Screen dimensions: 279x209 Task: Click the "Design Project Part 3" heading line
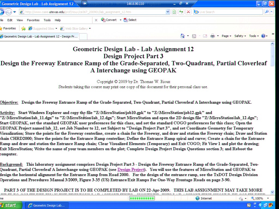pyautogui.click(x=133, y=56)
